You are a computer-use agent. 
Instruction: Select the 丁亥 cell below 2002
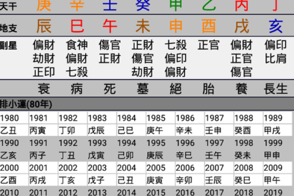[x=73, y=180]
